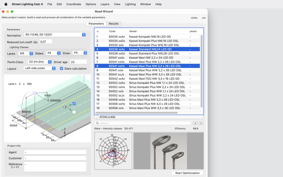
Task: Open the Layout Left side poles dropdown
Action: pos(40,68)
